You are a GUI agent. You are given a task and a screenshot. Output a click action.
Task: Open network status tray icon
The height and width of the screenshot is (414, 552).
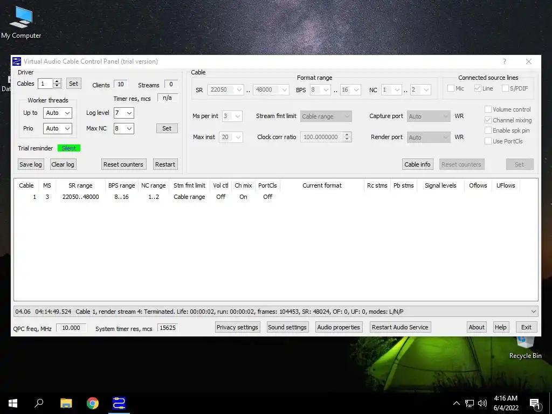pyautogui.click(x=470, y=403)
